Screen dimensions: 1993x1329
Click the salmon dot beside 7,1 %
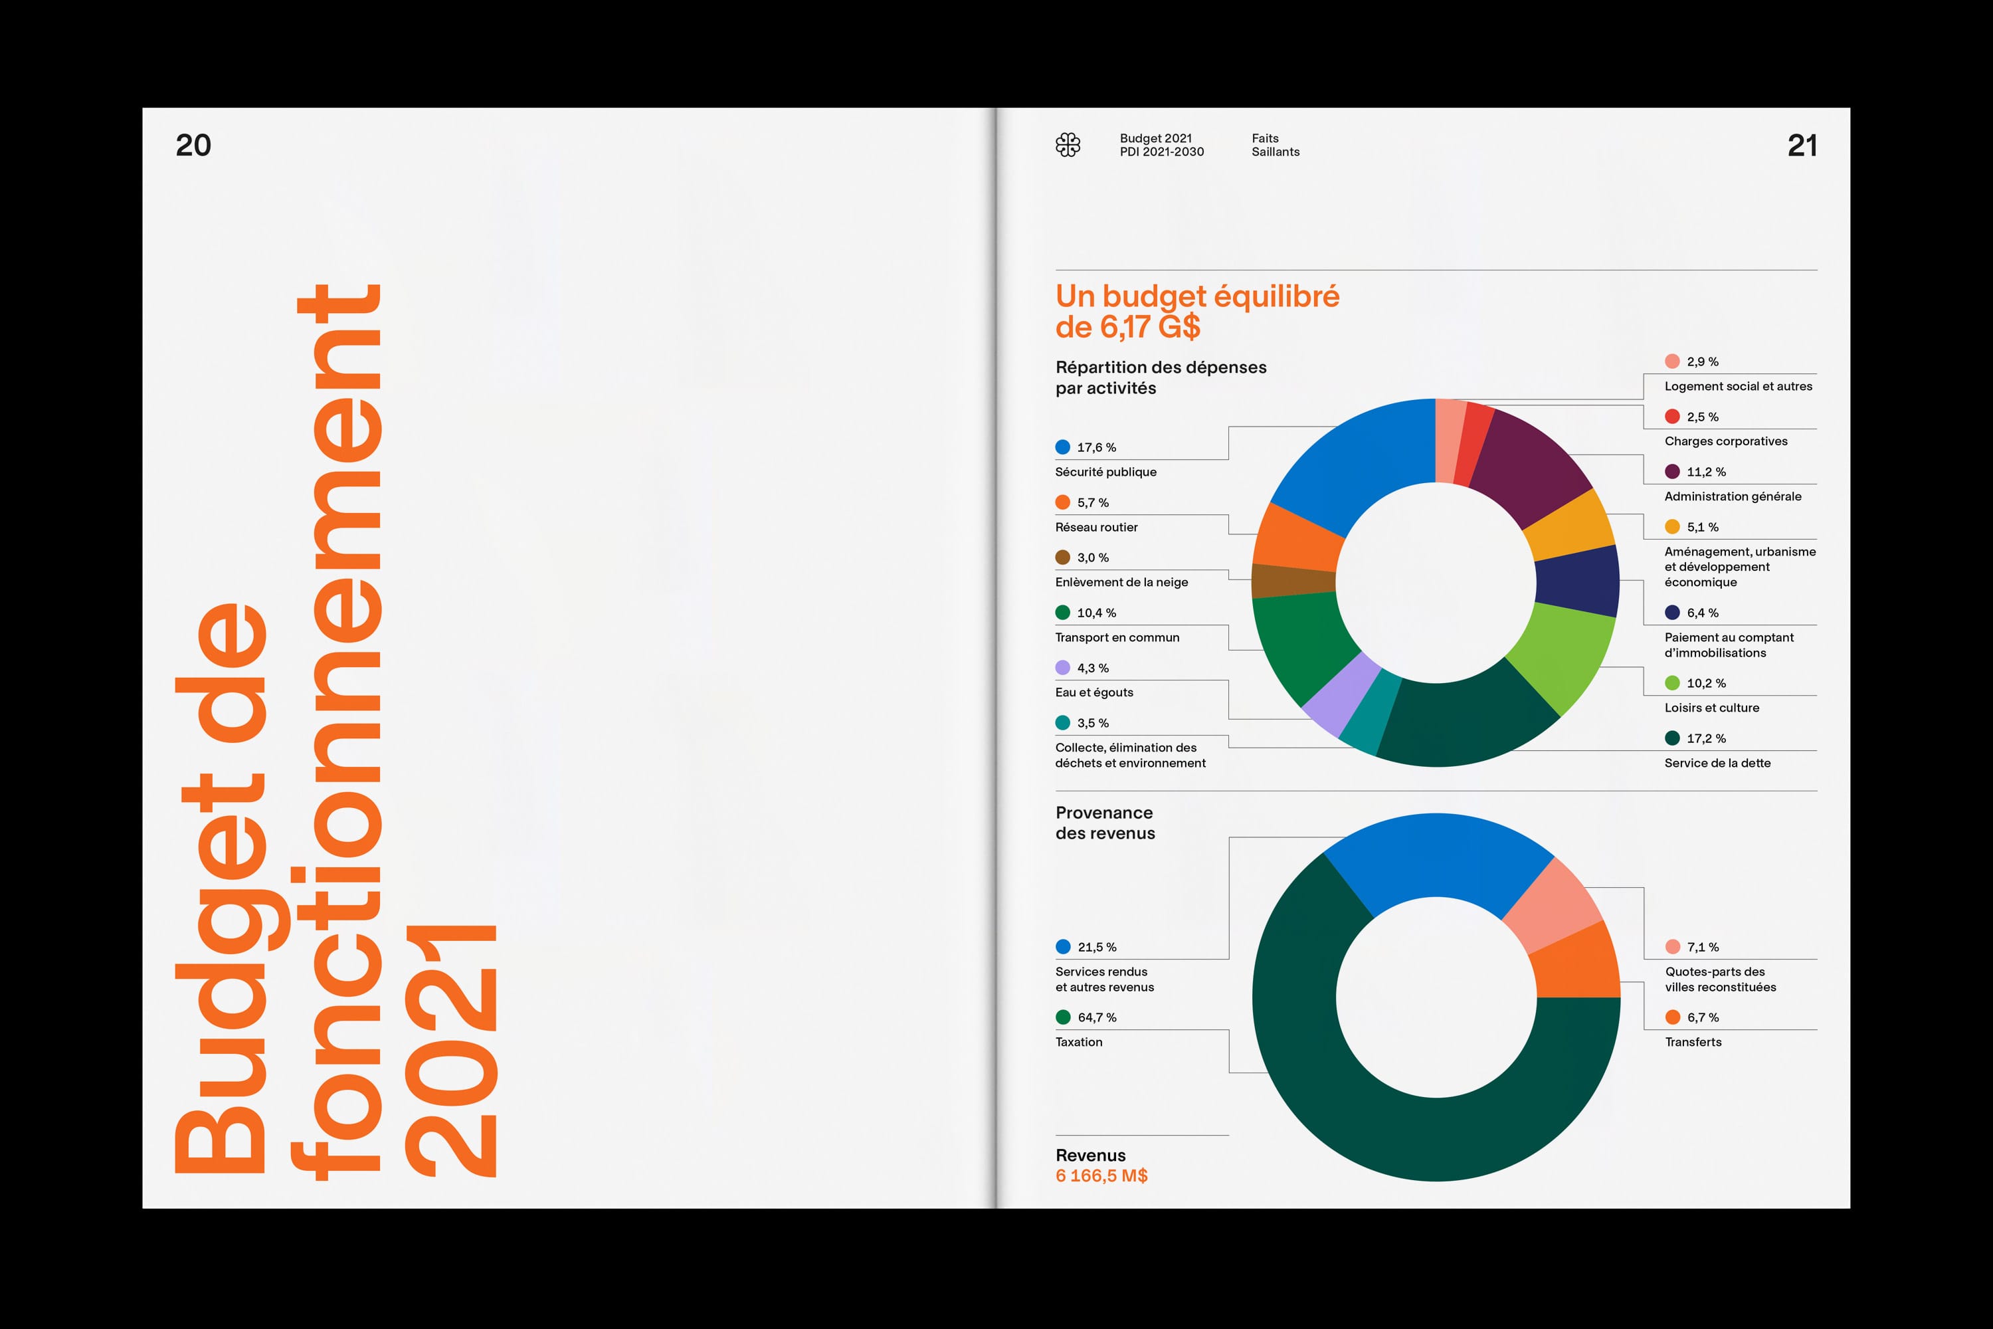tap(1672, 946)
